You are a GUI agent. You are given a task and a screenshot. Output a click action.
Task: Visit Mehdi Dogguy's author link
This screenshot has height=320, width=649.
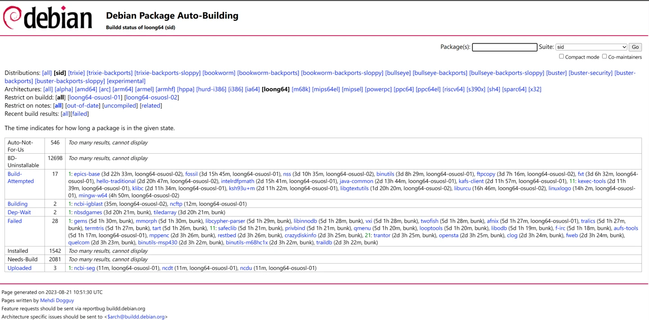tap(57, 301)
